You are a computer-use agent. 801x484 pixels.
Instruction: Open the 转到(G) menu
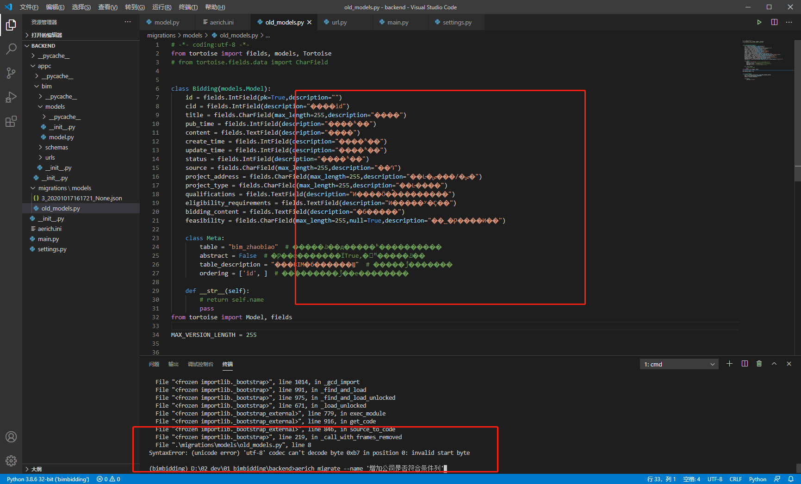coord(135,7)
